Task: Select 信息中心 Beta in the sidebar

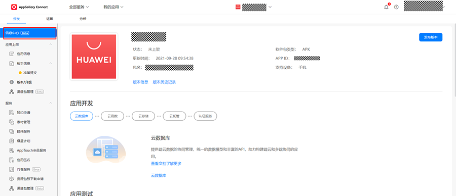Action: (x=30, y=33)
